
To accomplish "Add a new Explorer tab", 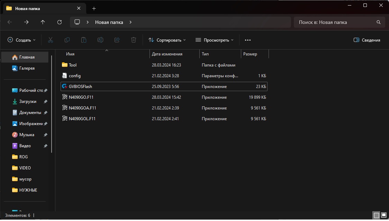I will click(x=94, y=8).
